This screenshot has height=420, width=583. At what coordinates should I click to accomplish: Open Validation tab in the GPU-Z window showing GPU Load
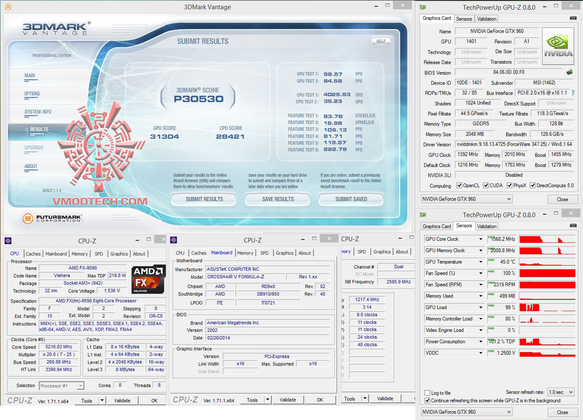487,226
